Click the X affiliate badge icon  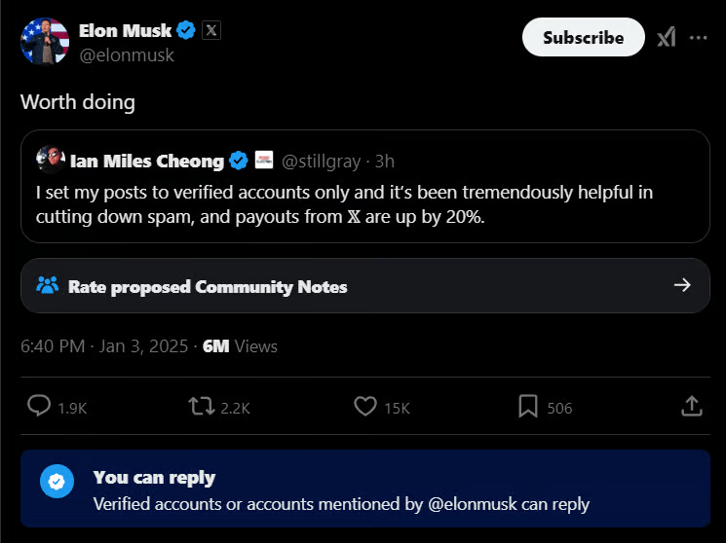tap(211, 30)
